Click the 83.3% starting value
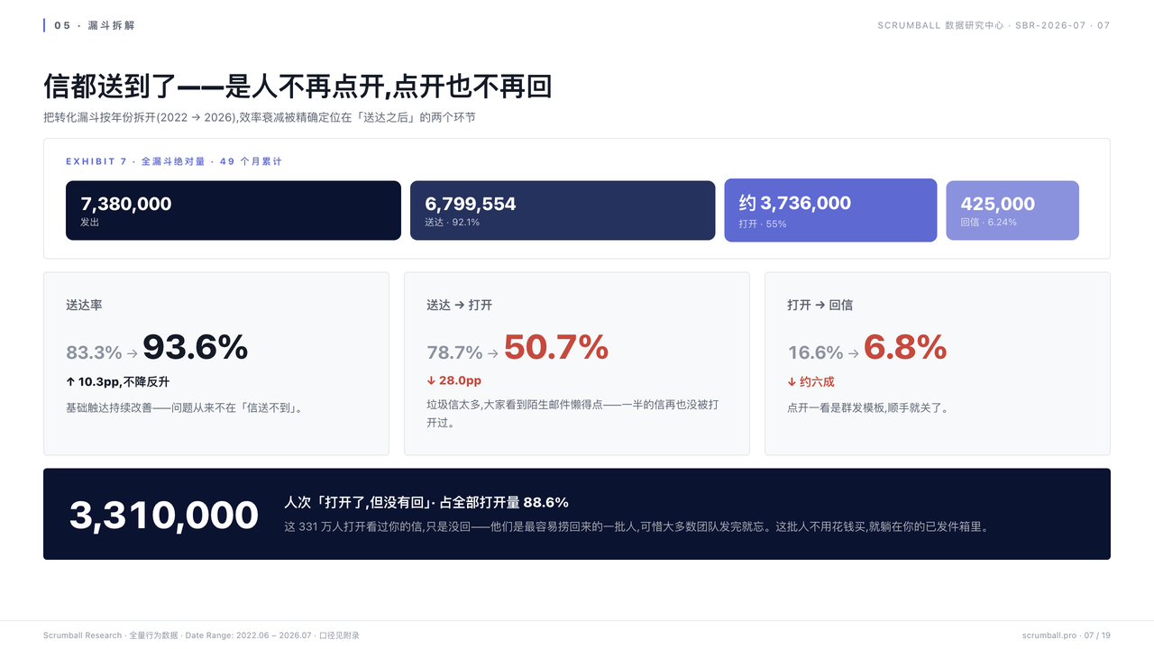Screen dimensions: 1154x649 [x=94, y=352]
